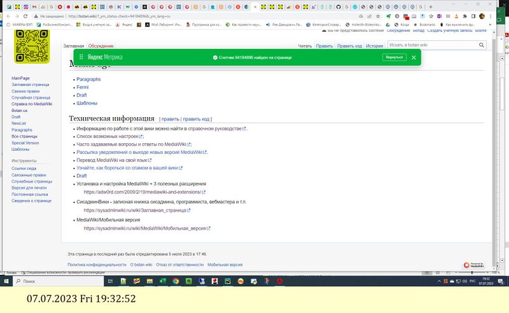Click the Windows taskbar search box

(x=58, y=281)
